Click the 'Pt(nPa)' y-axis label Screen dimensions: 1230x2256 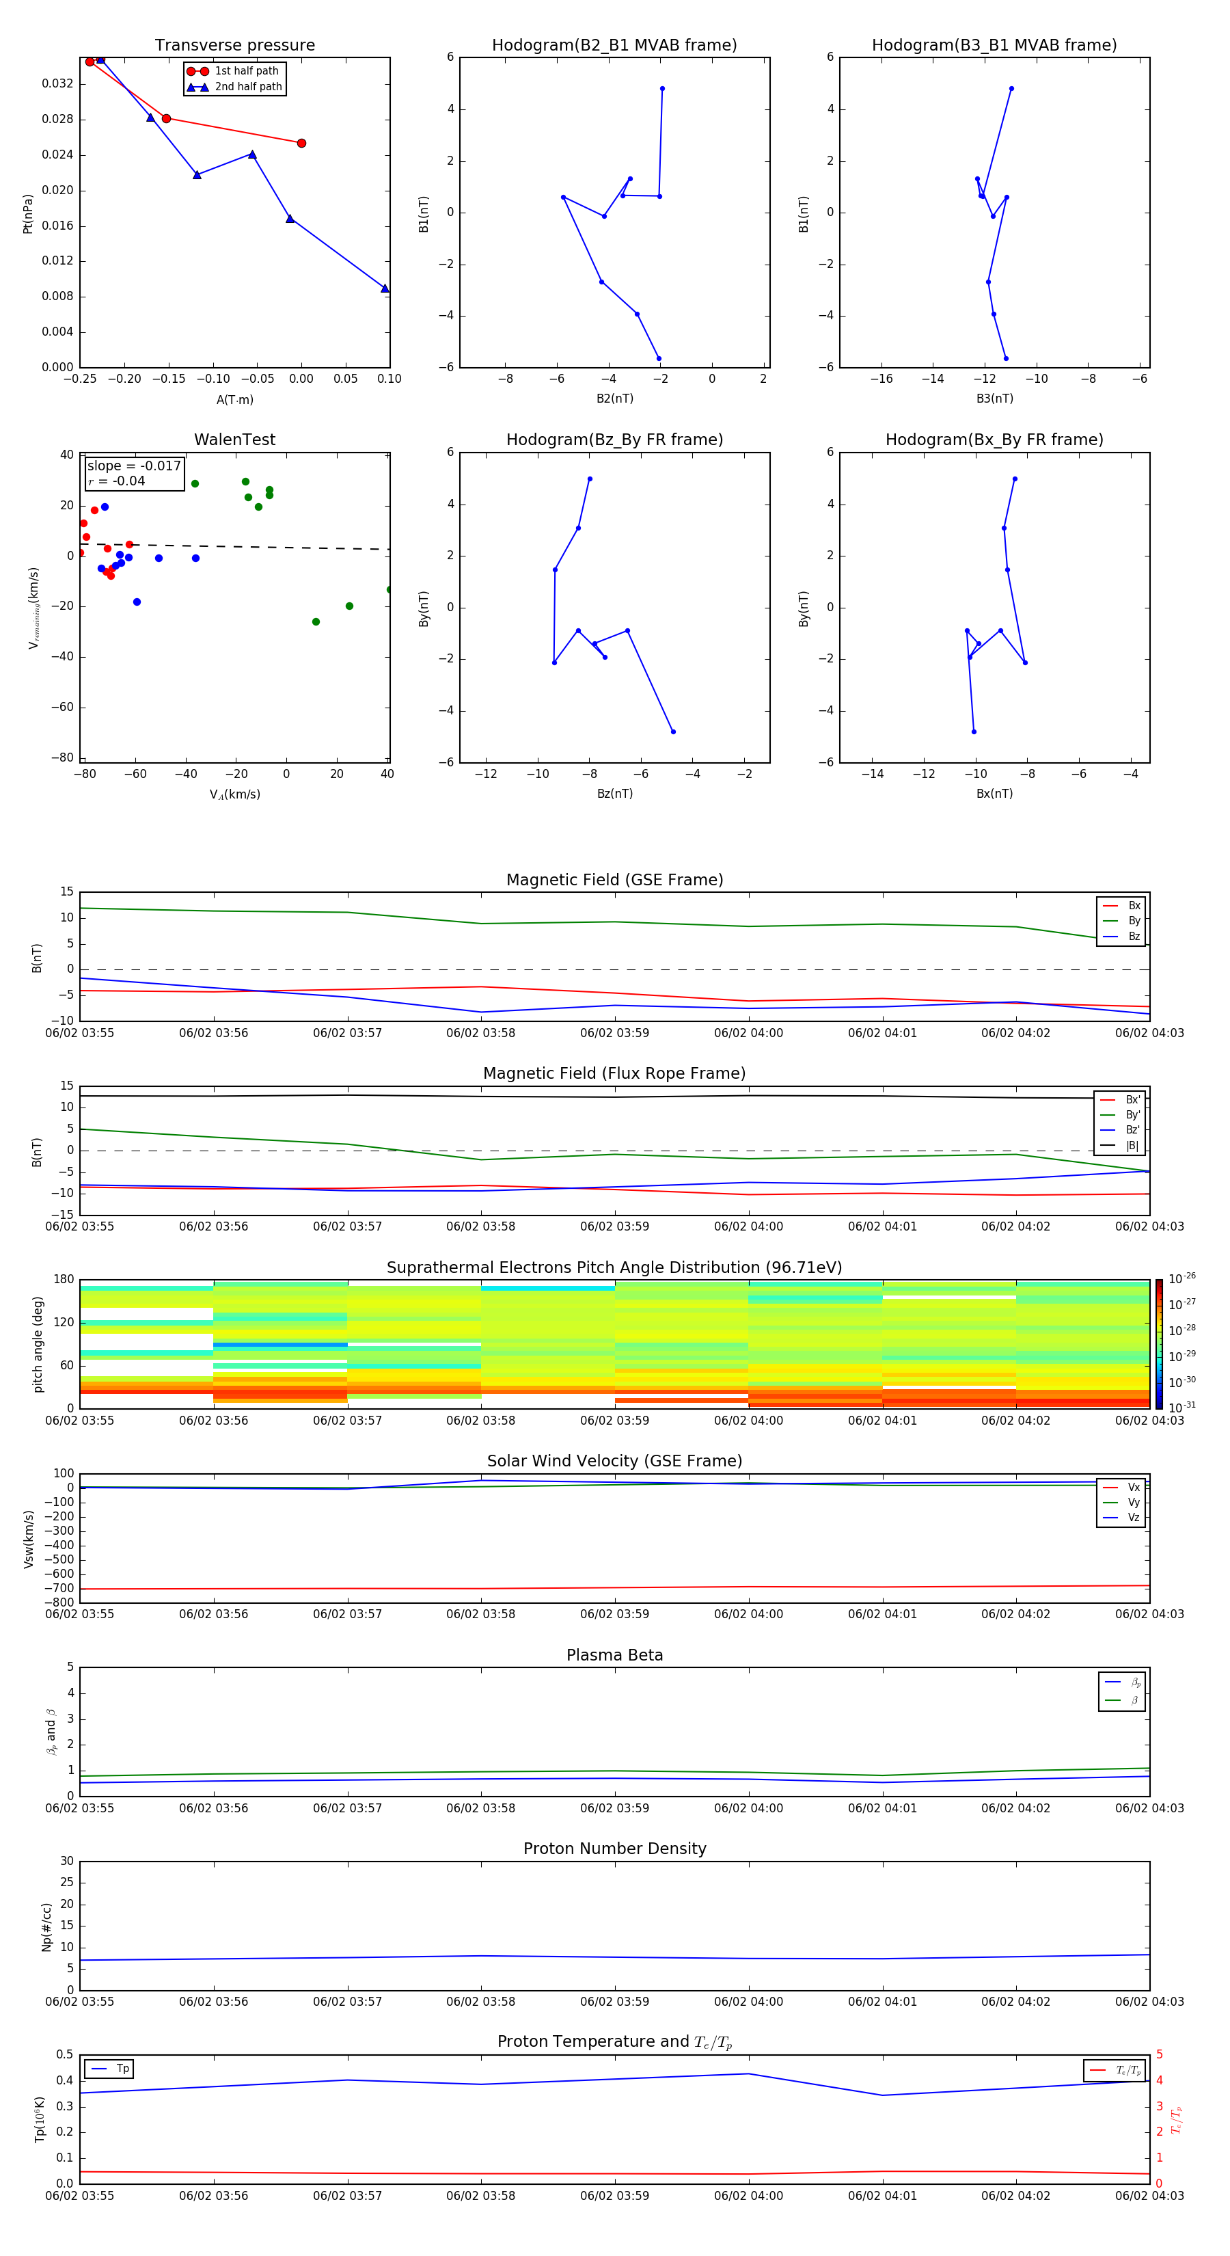(x=28, y=214)
